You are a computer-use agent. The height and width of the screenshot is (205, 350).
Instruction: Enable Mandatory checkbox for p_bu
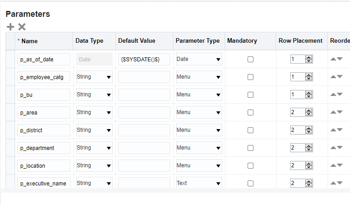pos(251,95)
